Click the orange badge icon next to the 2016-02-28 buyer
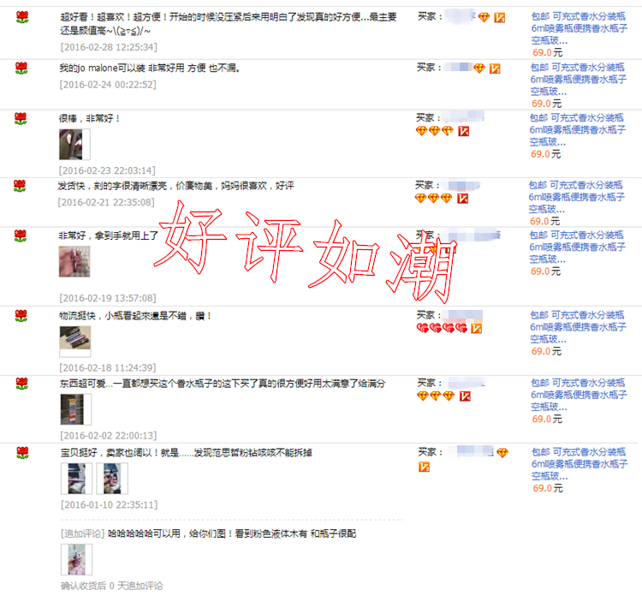This screenshot has height=596, width=642. (499, 18)
